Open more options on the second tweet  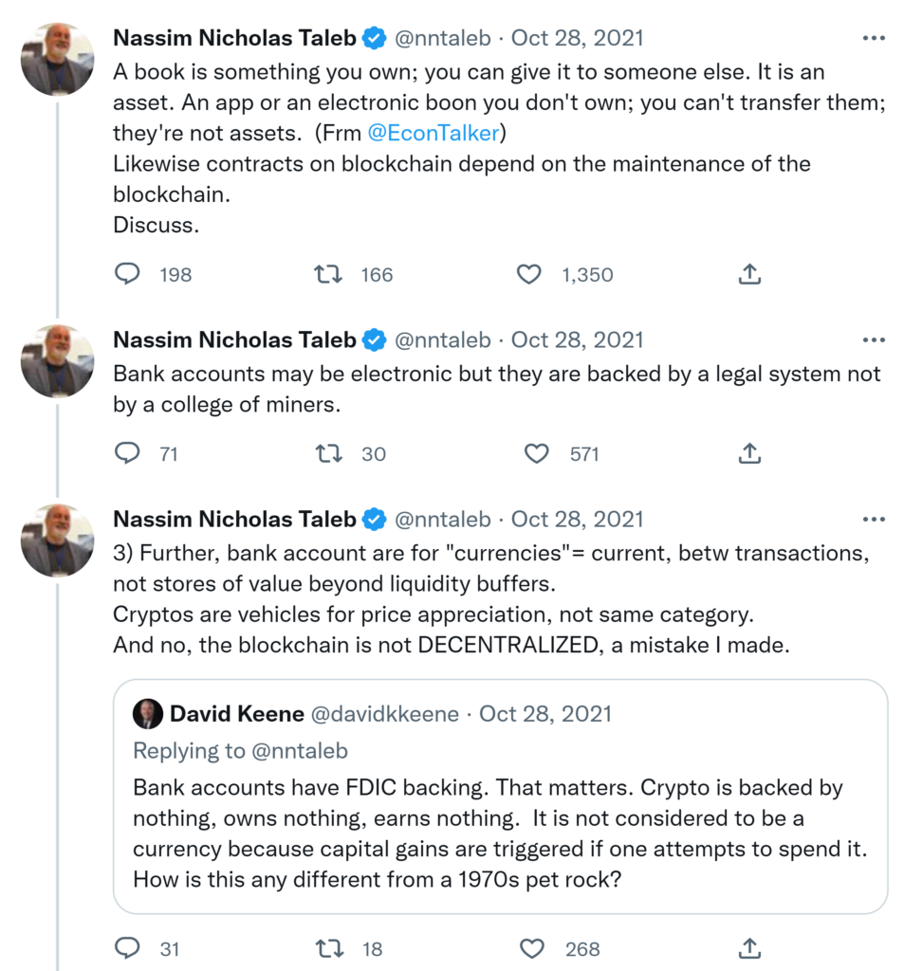[873, 340]
